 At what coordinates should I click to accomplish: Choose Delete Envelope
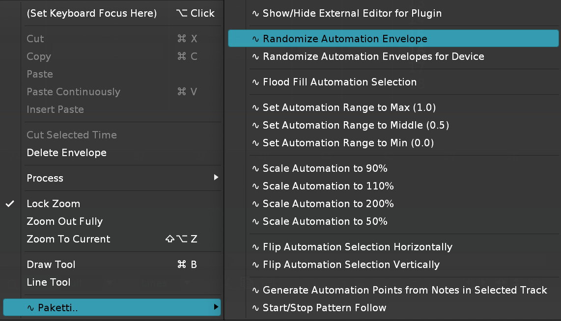(x=66, y=153)
